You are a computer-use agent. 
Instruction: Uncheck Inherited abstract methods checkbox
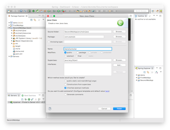pyautogui.click(x=65, y=88)
